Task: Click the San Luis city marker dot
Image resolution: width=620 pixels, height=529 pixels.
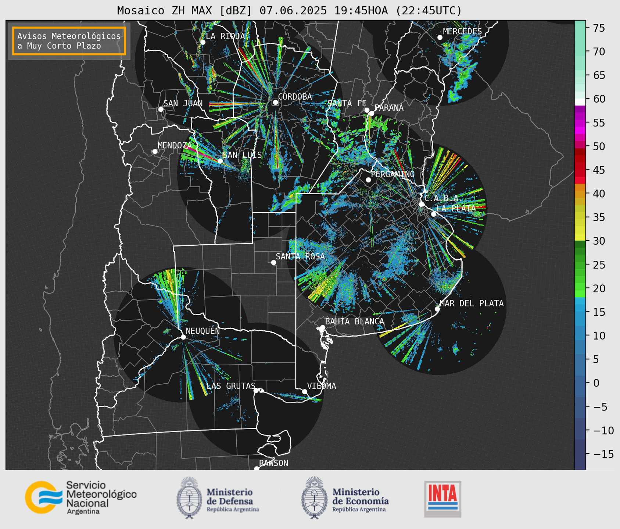Action: [220, 161]
